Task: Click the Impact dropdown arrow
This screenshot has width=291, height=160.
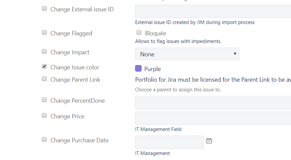Action: point(235,54)
